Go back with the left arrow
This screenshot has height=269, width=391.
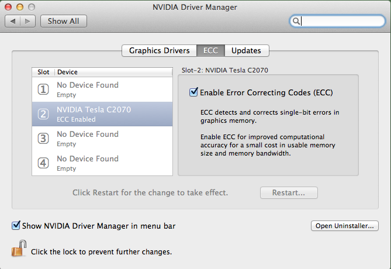[x=13, y=21]
